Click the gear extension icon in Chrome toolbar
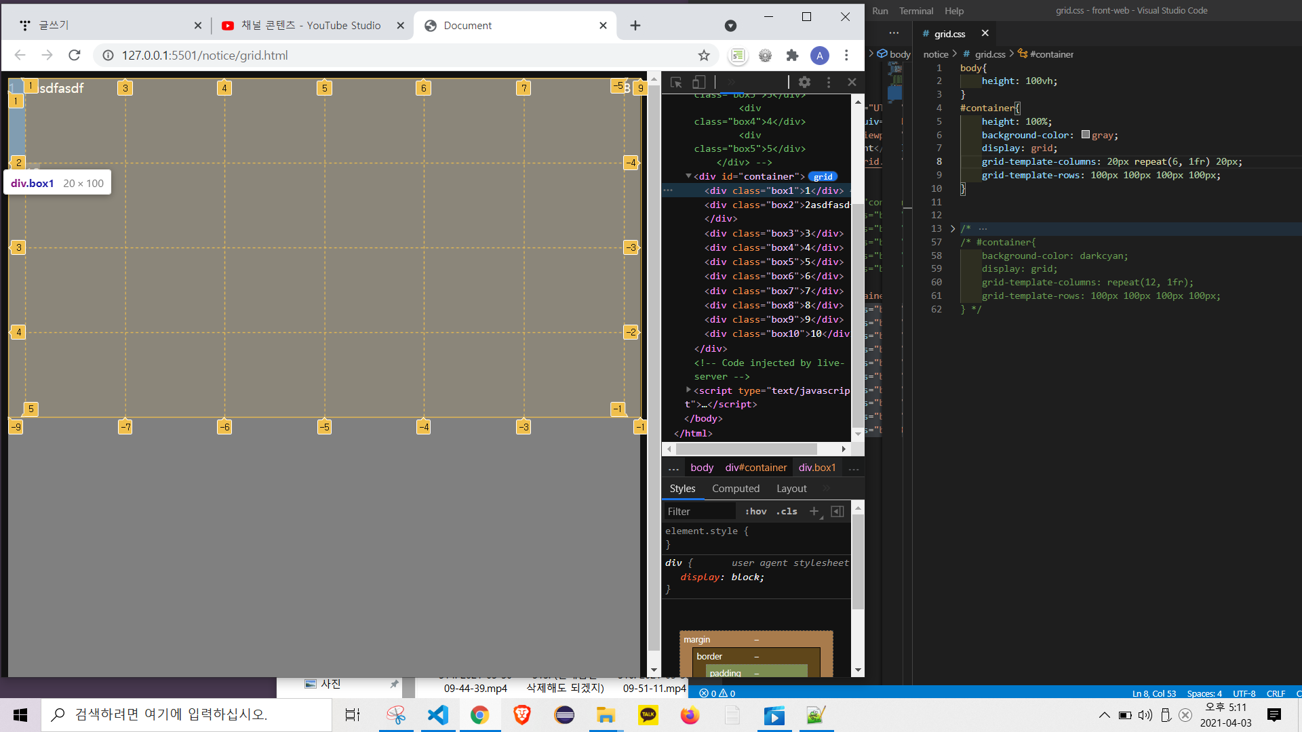 [765, 56]
